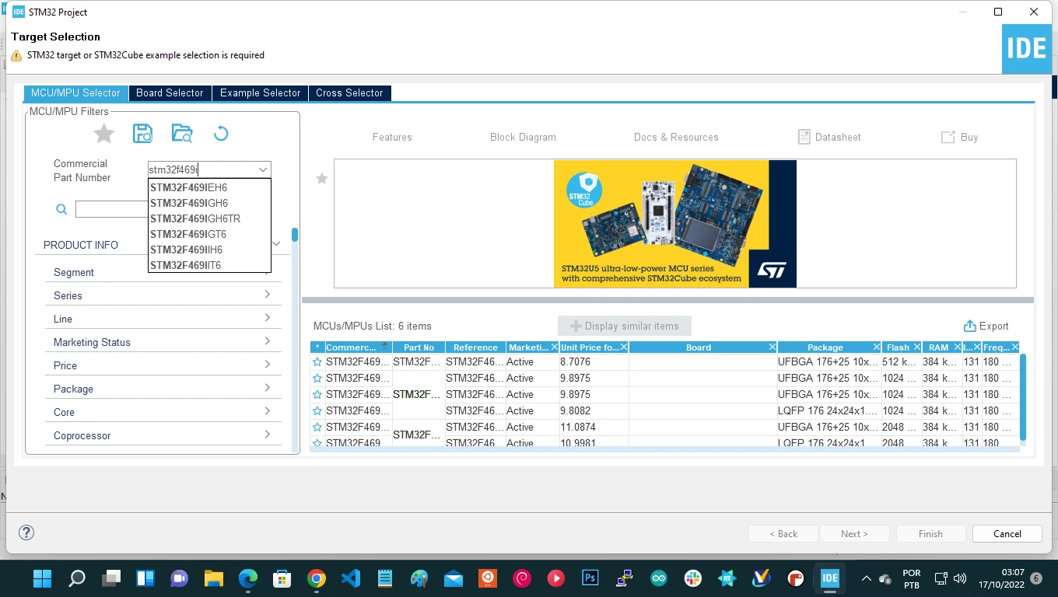The image size is (1058, 597).
Task: Choose STM32F469IGT6 from the suggestion list
Action: pyautogui.click(x=209, y=234)
